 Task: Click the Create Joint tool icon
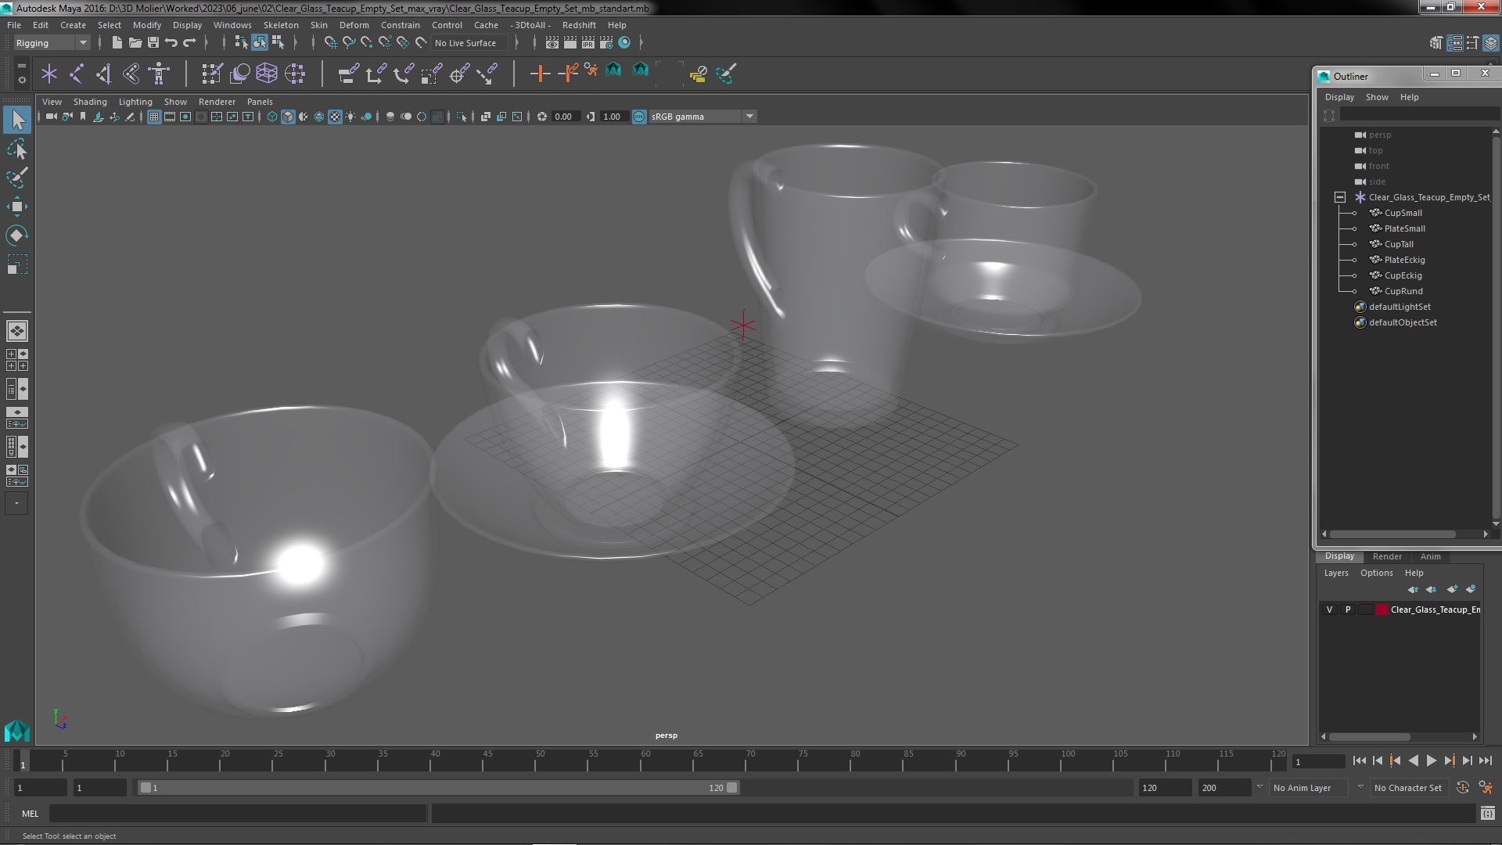pyautogui.click(x=77, y=74)
